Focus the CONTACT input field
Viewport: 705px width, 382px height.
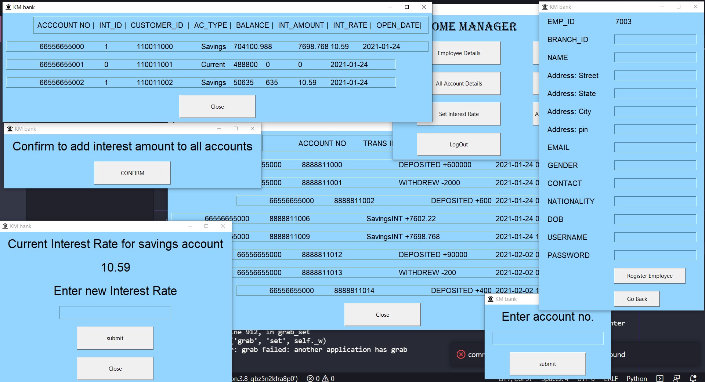coord(655,183)
